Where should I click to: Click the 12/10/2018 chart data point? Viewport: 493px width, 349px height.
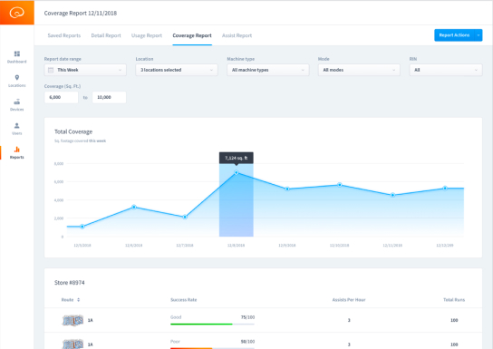[x=340, y=185]
